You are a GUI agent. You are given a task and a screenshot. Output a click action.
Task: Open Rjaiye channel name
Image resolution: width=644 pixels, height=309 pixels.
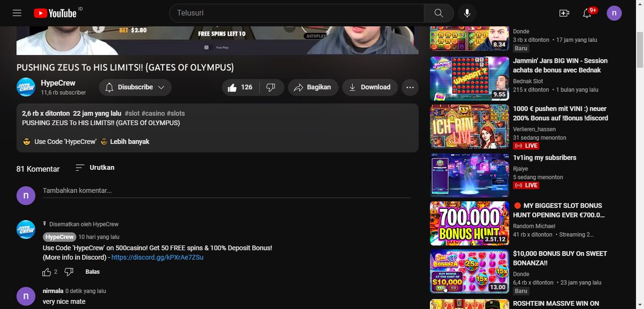pos(521,168)
